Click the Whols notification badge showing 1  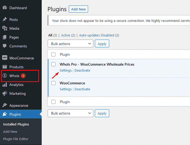tap(23, 76)
